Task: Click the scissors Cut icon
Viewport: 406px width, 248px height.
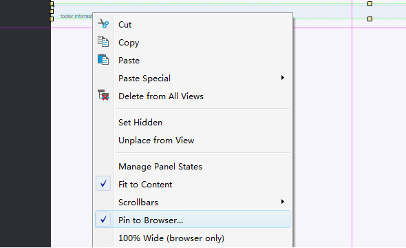Action: tap(103, 24)
